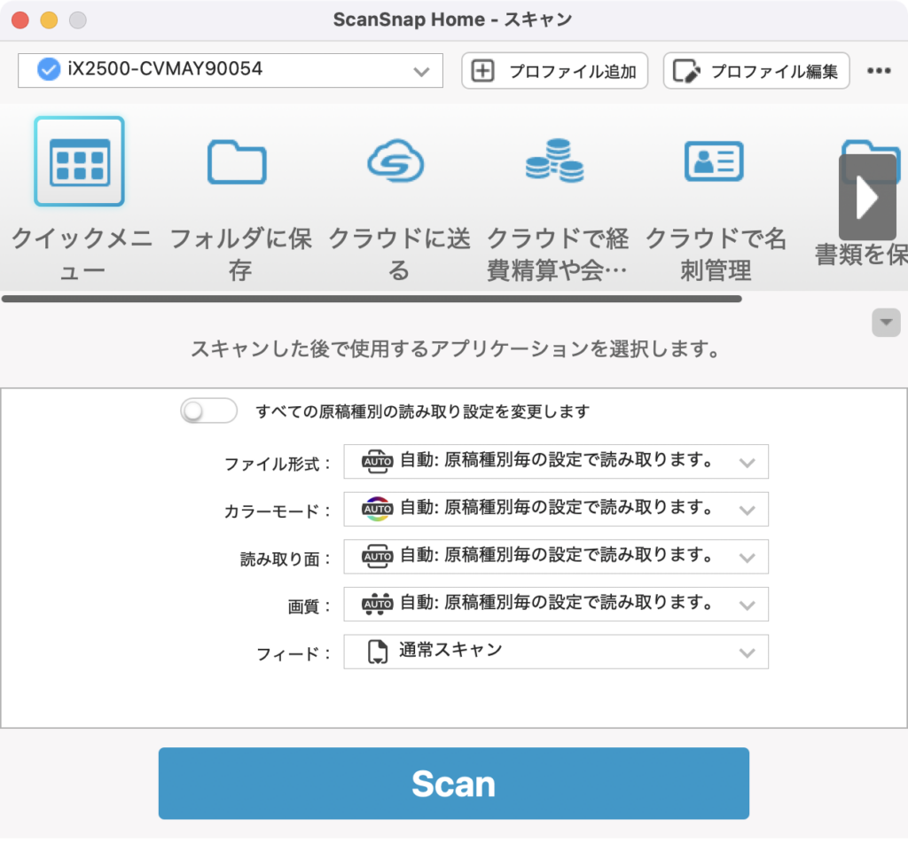The width and height of the screenshot is (908, 867).
Task: Click the profile list horizontal scrollbar
Action: coord(372,299)
